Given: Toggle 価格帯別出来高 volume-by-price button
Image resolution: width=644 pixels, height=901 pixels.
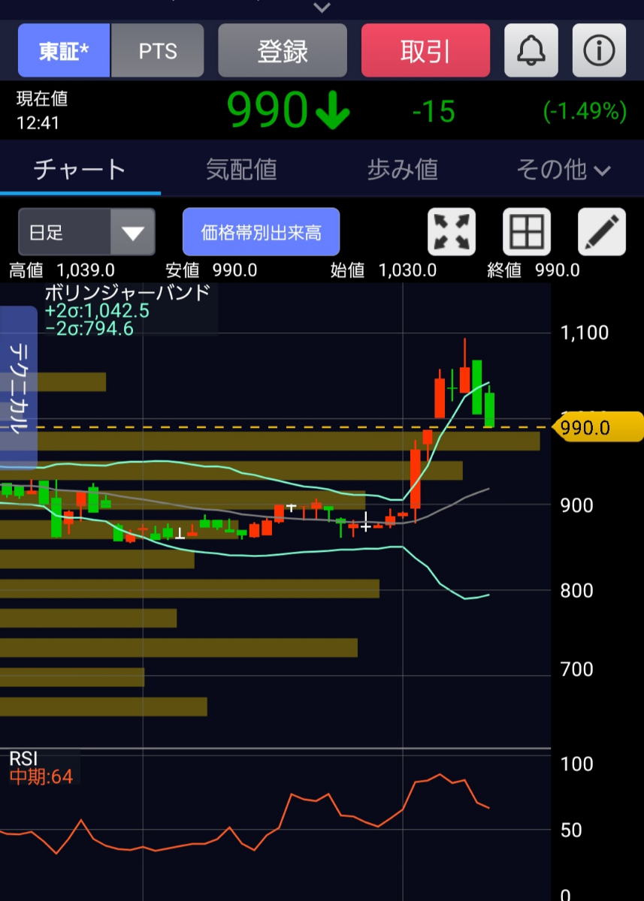Looking at the screenshot, I should pos(261,232).
